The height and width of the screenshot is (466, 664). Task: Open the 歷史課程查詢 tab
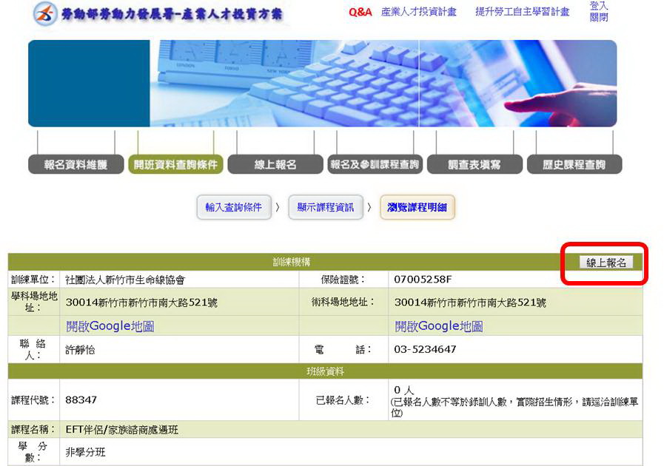tap(574, 164)
